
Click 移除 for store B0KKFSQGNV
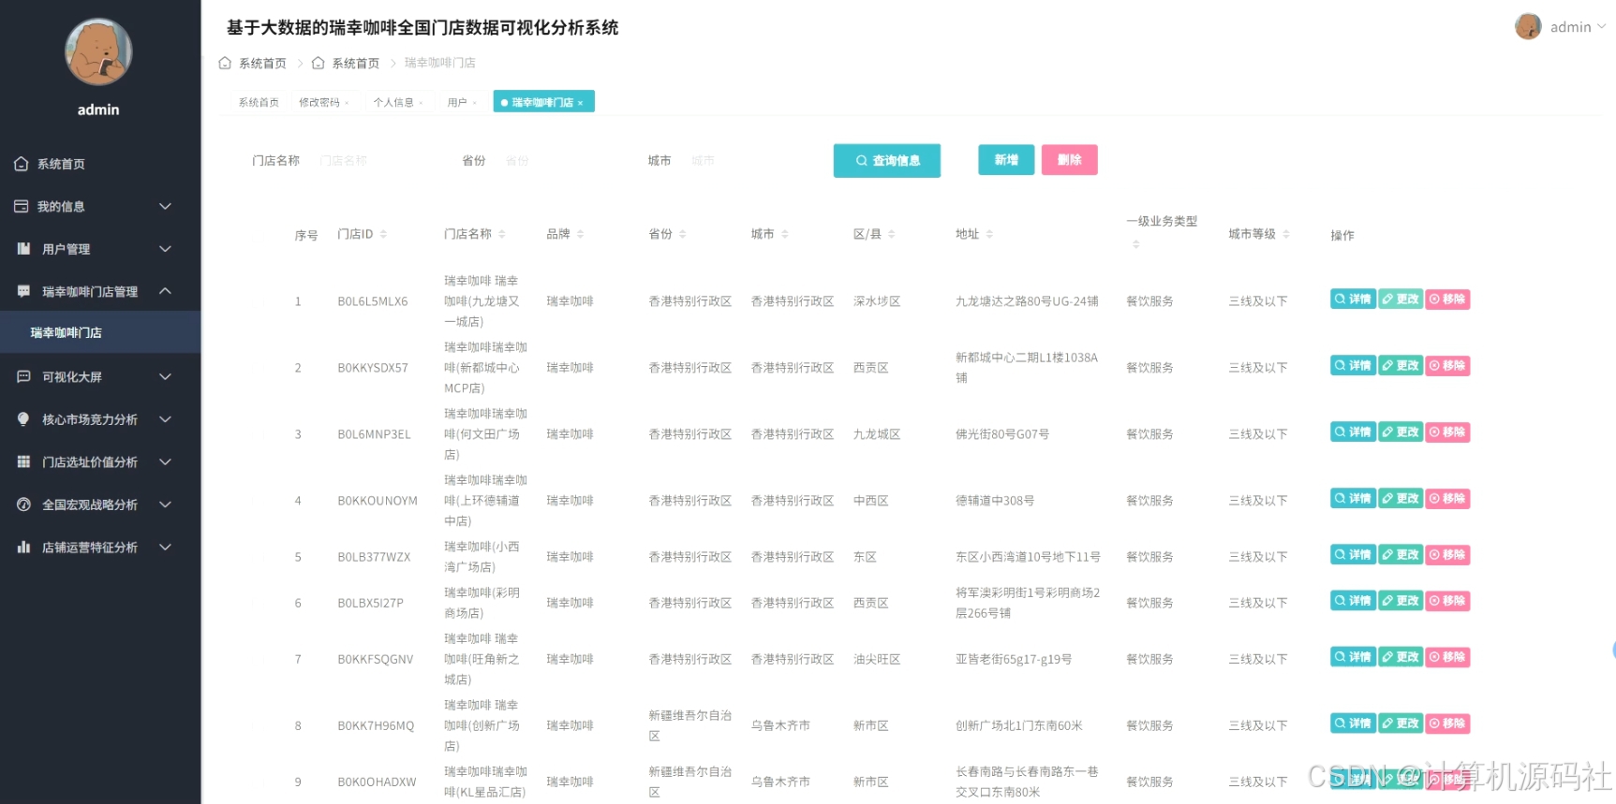coord(1447,657)
